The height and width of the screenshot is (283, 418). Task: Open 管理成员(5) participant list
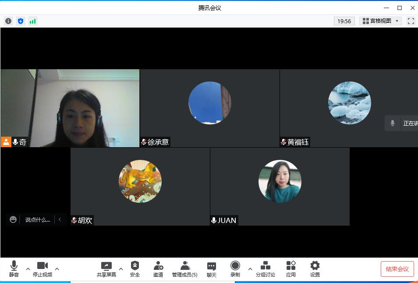(x=185, y=269)
